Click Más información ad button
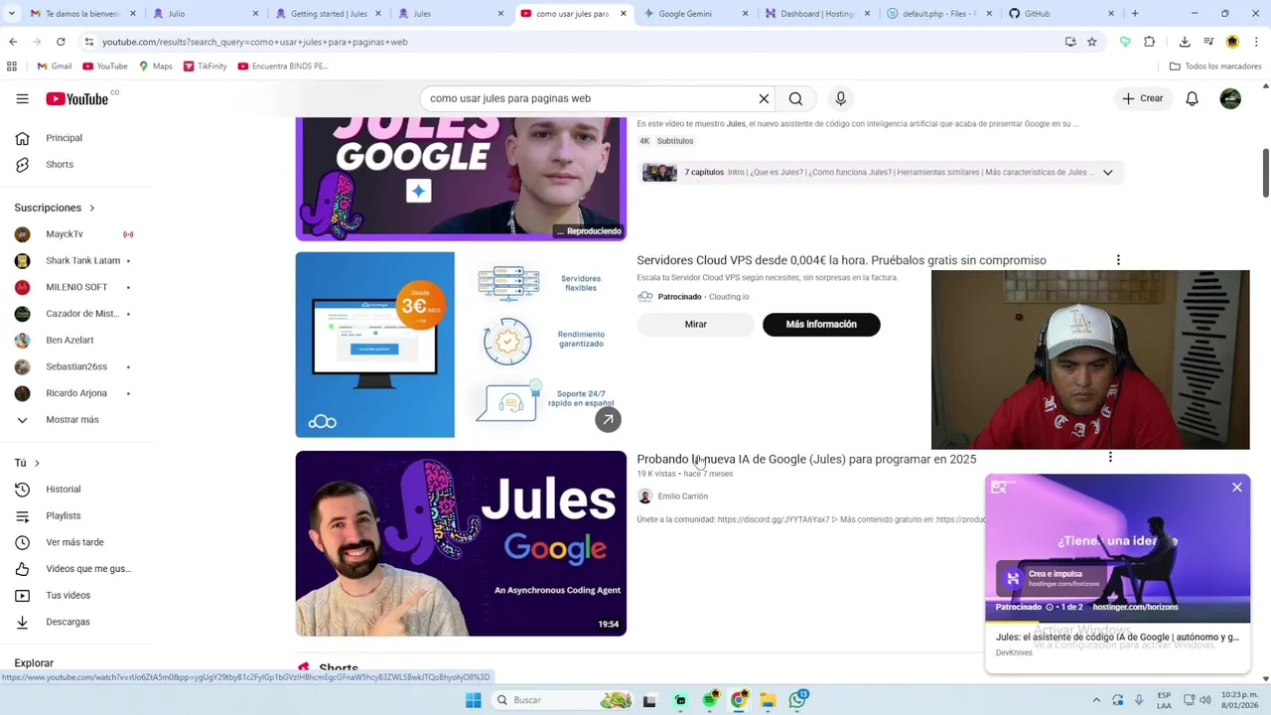 [x=821, y=324]
